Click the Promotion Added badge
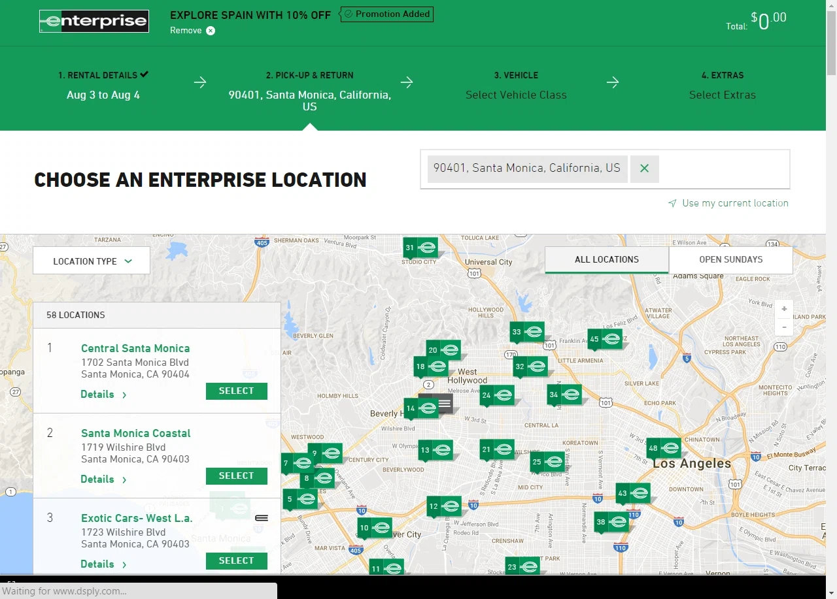The image size is (837, 599). [x=387, y=14]
